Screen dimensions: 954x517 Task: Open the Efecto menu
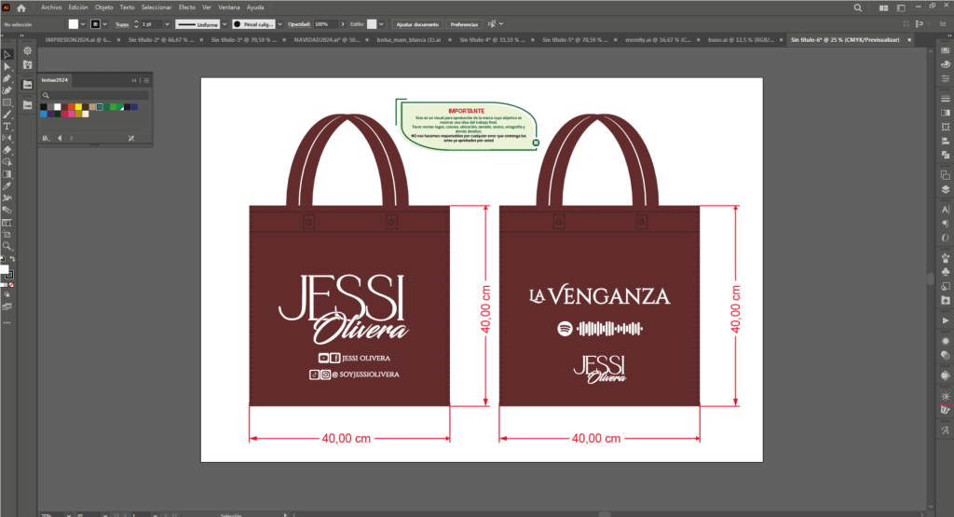click(186, 7)
